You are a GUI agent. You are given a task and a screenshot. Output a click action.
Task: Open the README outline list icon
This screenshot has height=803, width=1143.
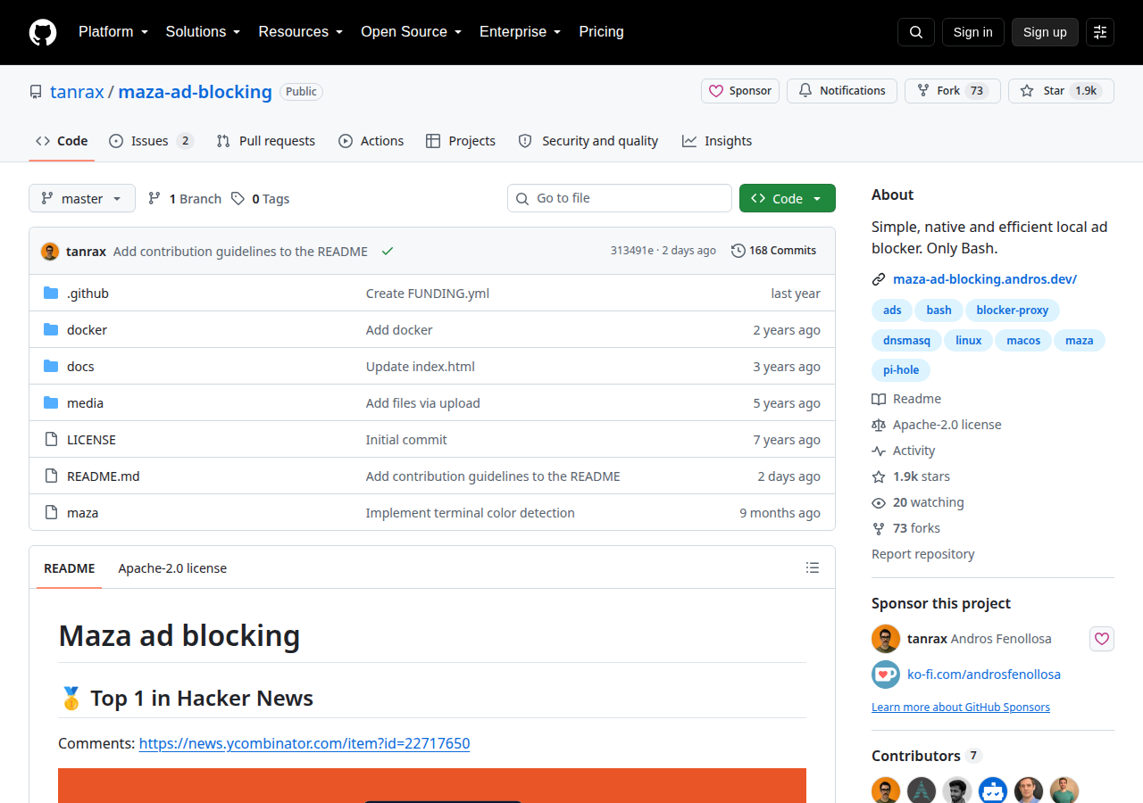(x=813, y=567)
